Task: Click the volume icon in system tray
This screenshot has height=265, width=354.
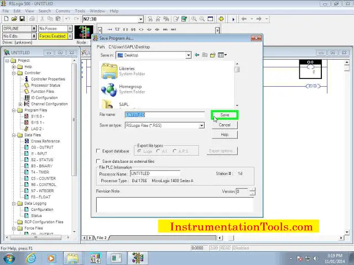Action: tap(316, 258)
